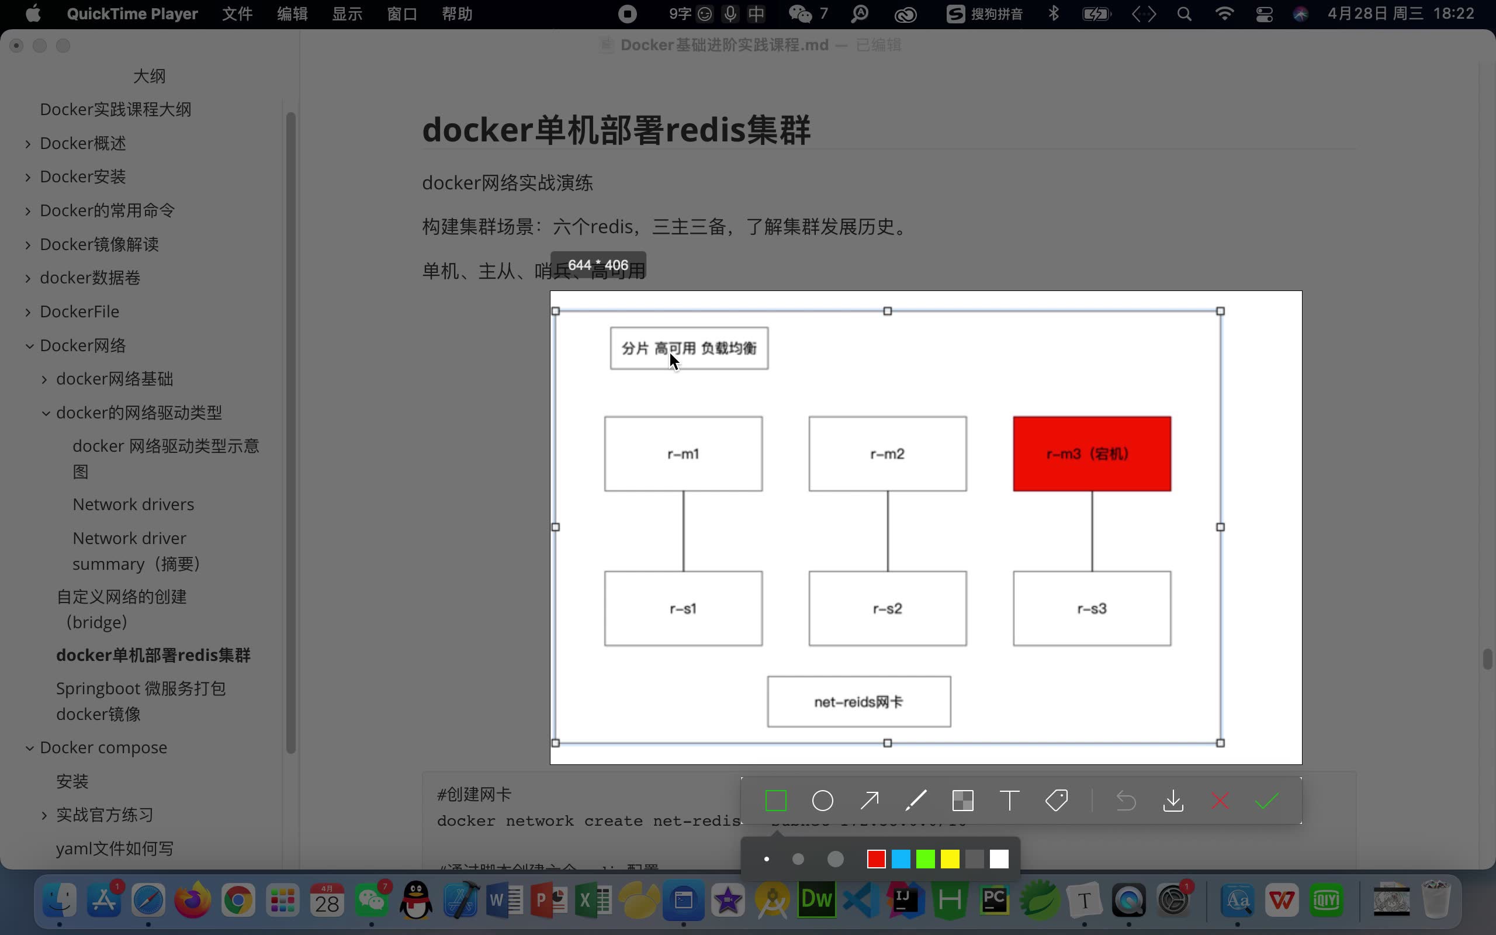Click the download icon to save the screenshot
1496x935 pixels.
[1172, 800]
